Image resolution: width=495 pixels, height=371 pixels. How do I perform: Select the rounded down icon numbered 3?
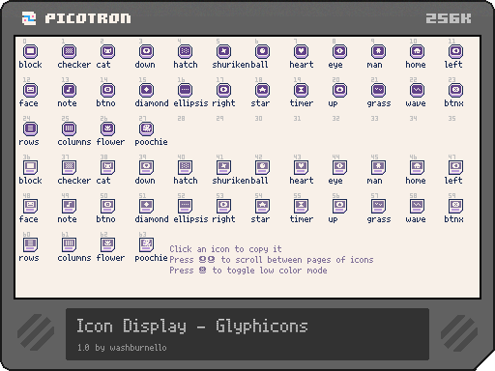[146, 51]
